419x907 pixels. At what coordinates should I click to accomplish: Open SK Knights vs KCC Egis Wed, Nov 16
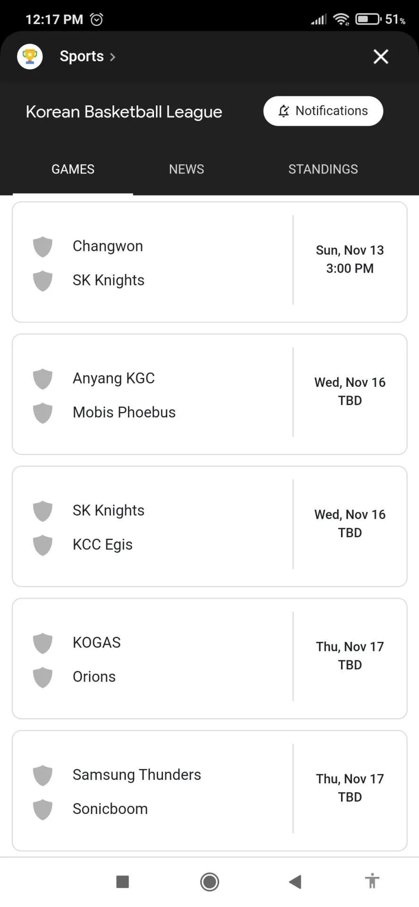pyautogui.click(x=210, y=526)
